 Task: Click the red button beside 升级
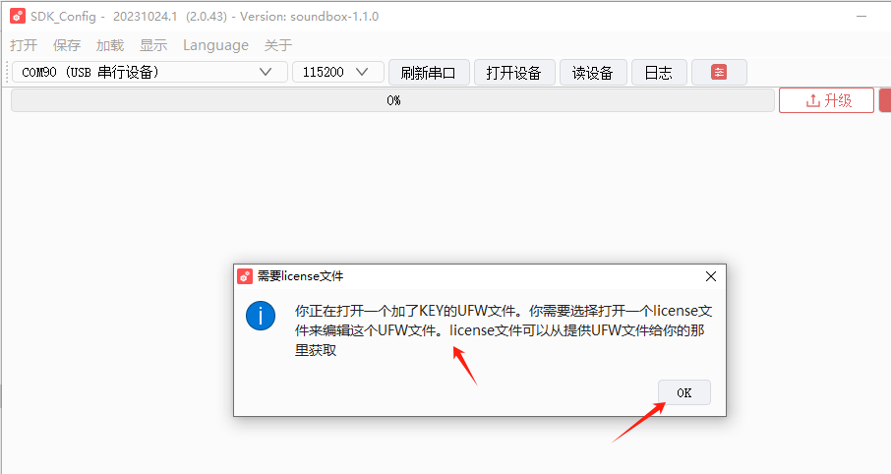(x=885, y=100)
